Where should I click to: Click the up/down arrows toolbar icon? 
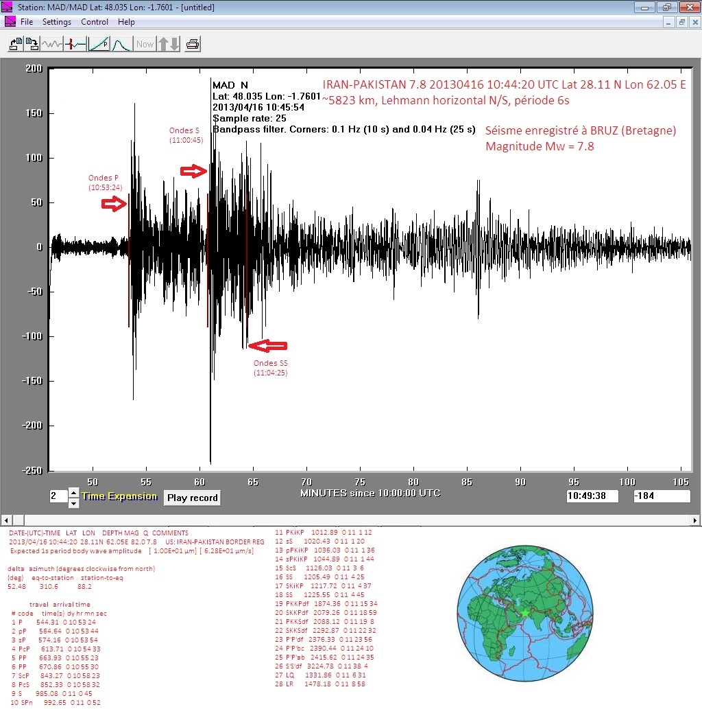click(169, 45)
